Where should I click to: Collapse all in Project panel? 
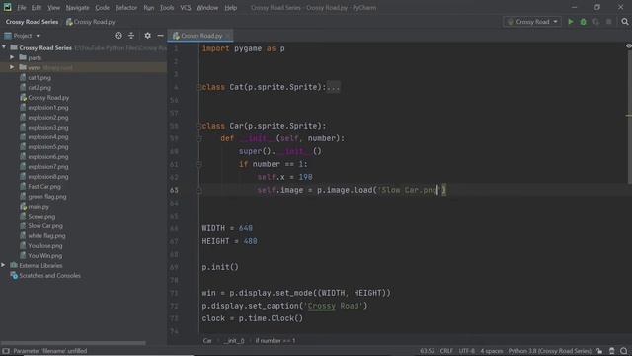coord(131,36)
